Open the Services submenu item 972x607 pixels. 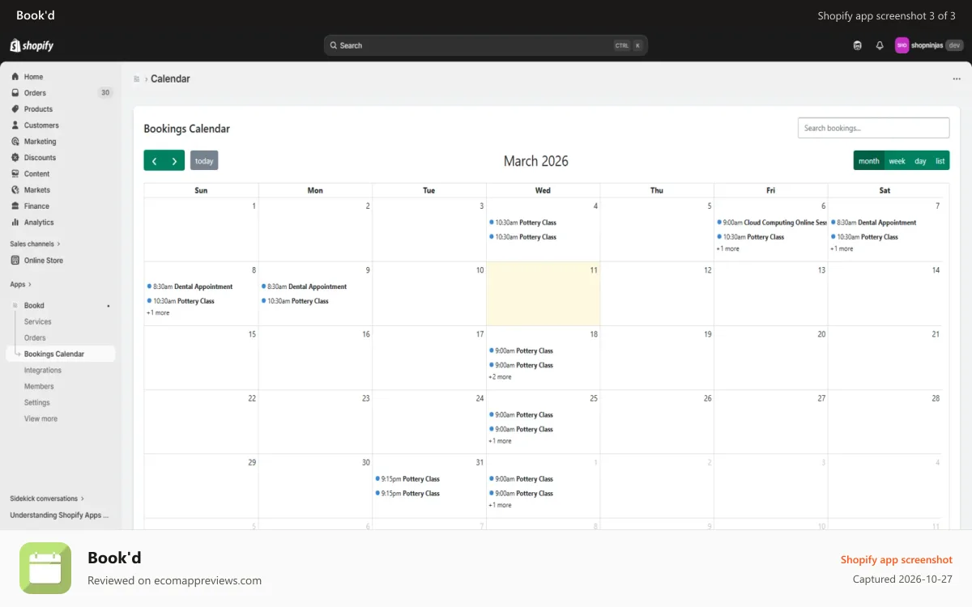click(x=37, y=322)
